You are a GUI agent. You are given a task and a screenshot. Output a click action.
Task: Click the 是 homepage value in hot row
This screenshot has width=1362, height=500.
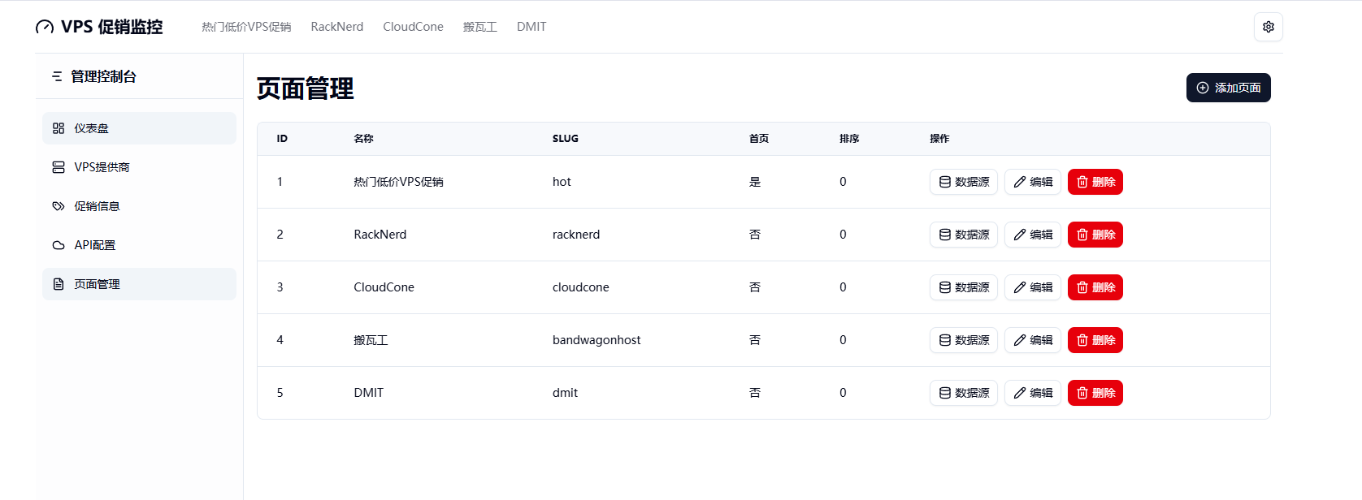[x=755, y=182]
